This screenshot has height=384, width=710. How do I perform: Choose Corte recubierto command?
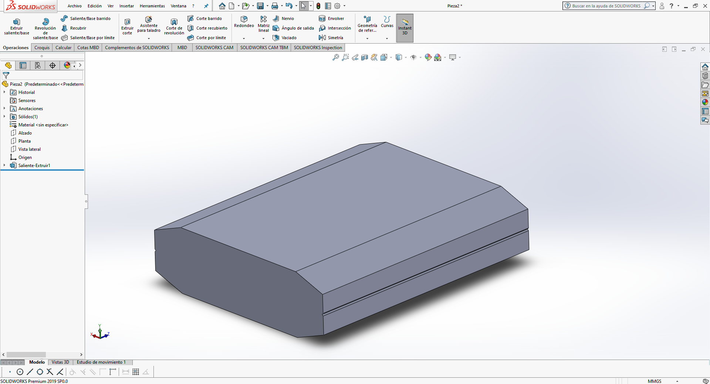point(207,28)
